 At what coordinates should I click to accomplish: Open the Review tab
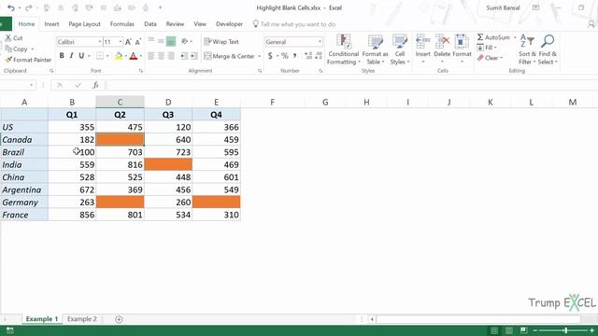coord(175,24)
